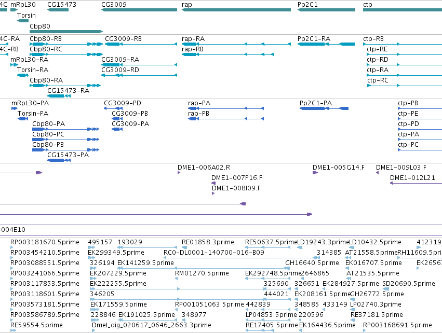Open EST label Dmel_dig_020617_0646_2663.3prime

pyautogui.click(x=152, y=325)
